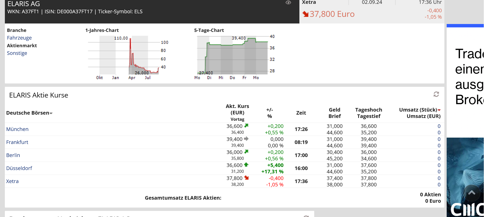Click the green up arrow in Düsseldorf row
The height and width of the screenshot is (217, 484).
pos(246,165)
